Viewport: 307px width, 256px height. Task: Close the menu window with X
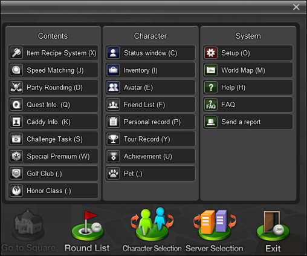pyautogui.click(x=296, y=7)
